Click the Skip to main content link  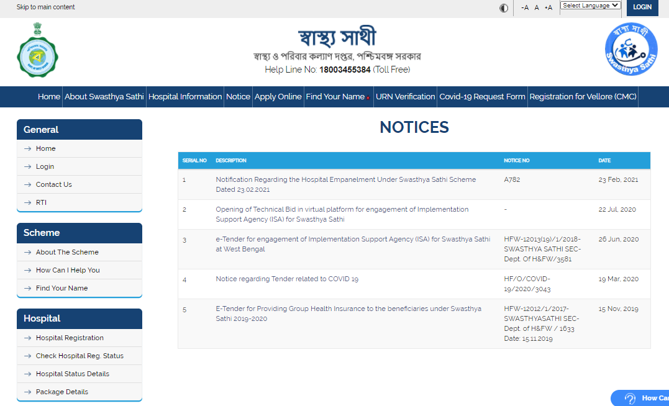pyautogui.click(x=45, y=7)
